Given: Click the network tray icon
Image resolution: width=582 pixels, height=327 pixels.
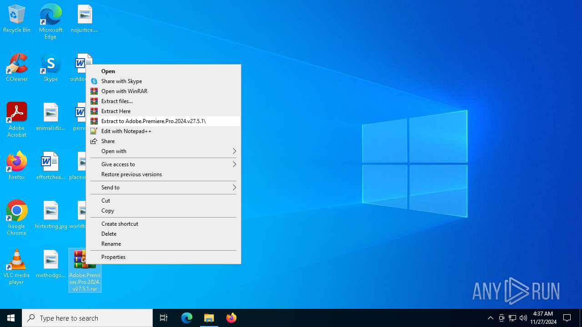Looking at the screenshot, I should pyautogui.click(x=512, y=318).
